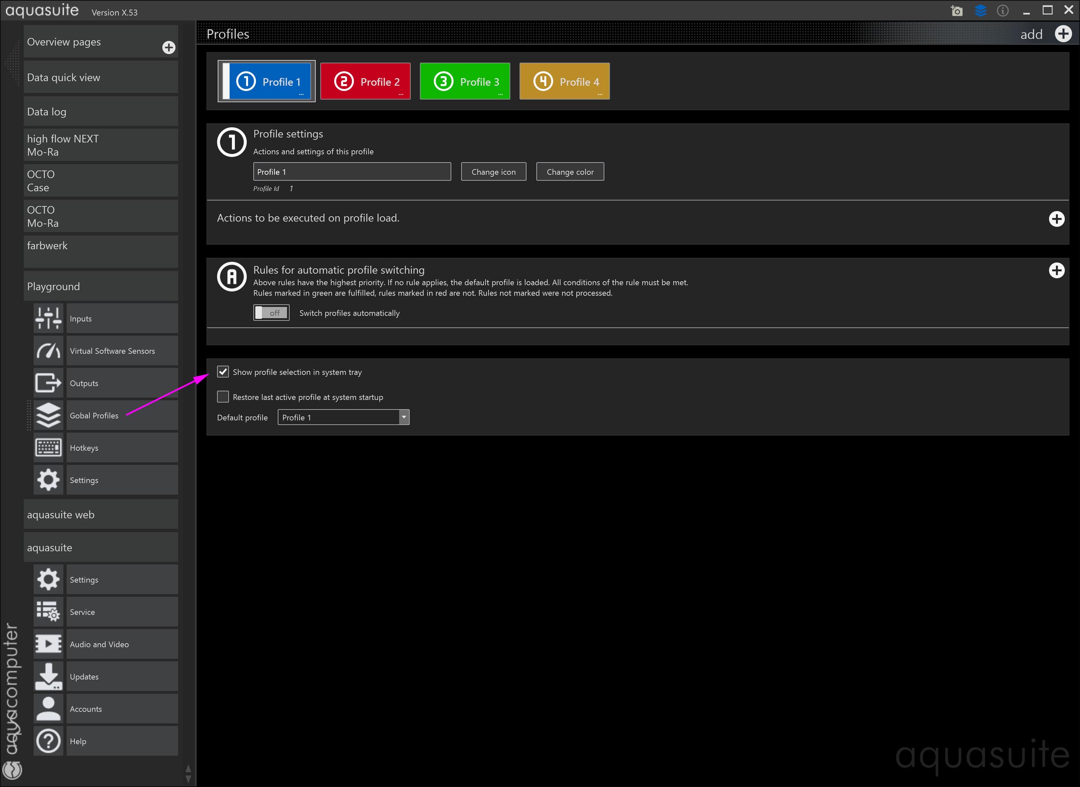Switch to red Profile 2 tab
Viewport: 1080px width, 787px height.
(365, 81)
